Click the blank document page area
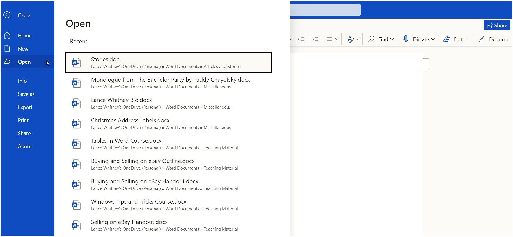This screenshot has width=513, height=237. pyautogui.click(x=356, y=145)
